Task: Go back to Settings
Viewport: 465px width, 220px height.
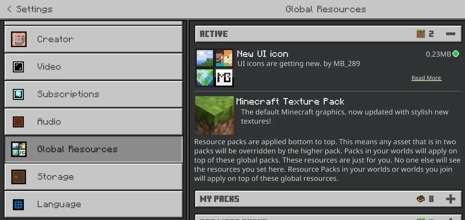Action: coord(29,9)
